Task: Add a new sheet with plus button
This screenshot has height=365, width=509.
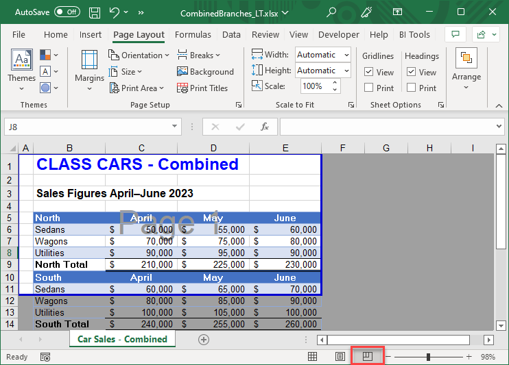Action: pyautogui.click(x=203, y=339)
